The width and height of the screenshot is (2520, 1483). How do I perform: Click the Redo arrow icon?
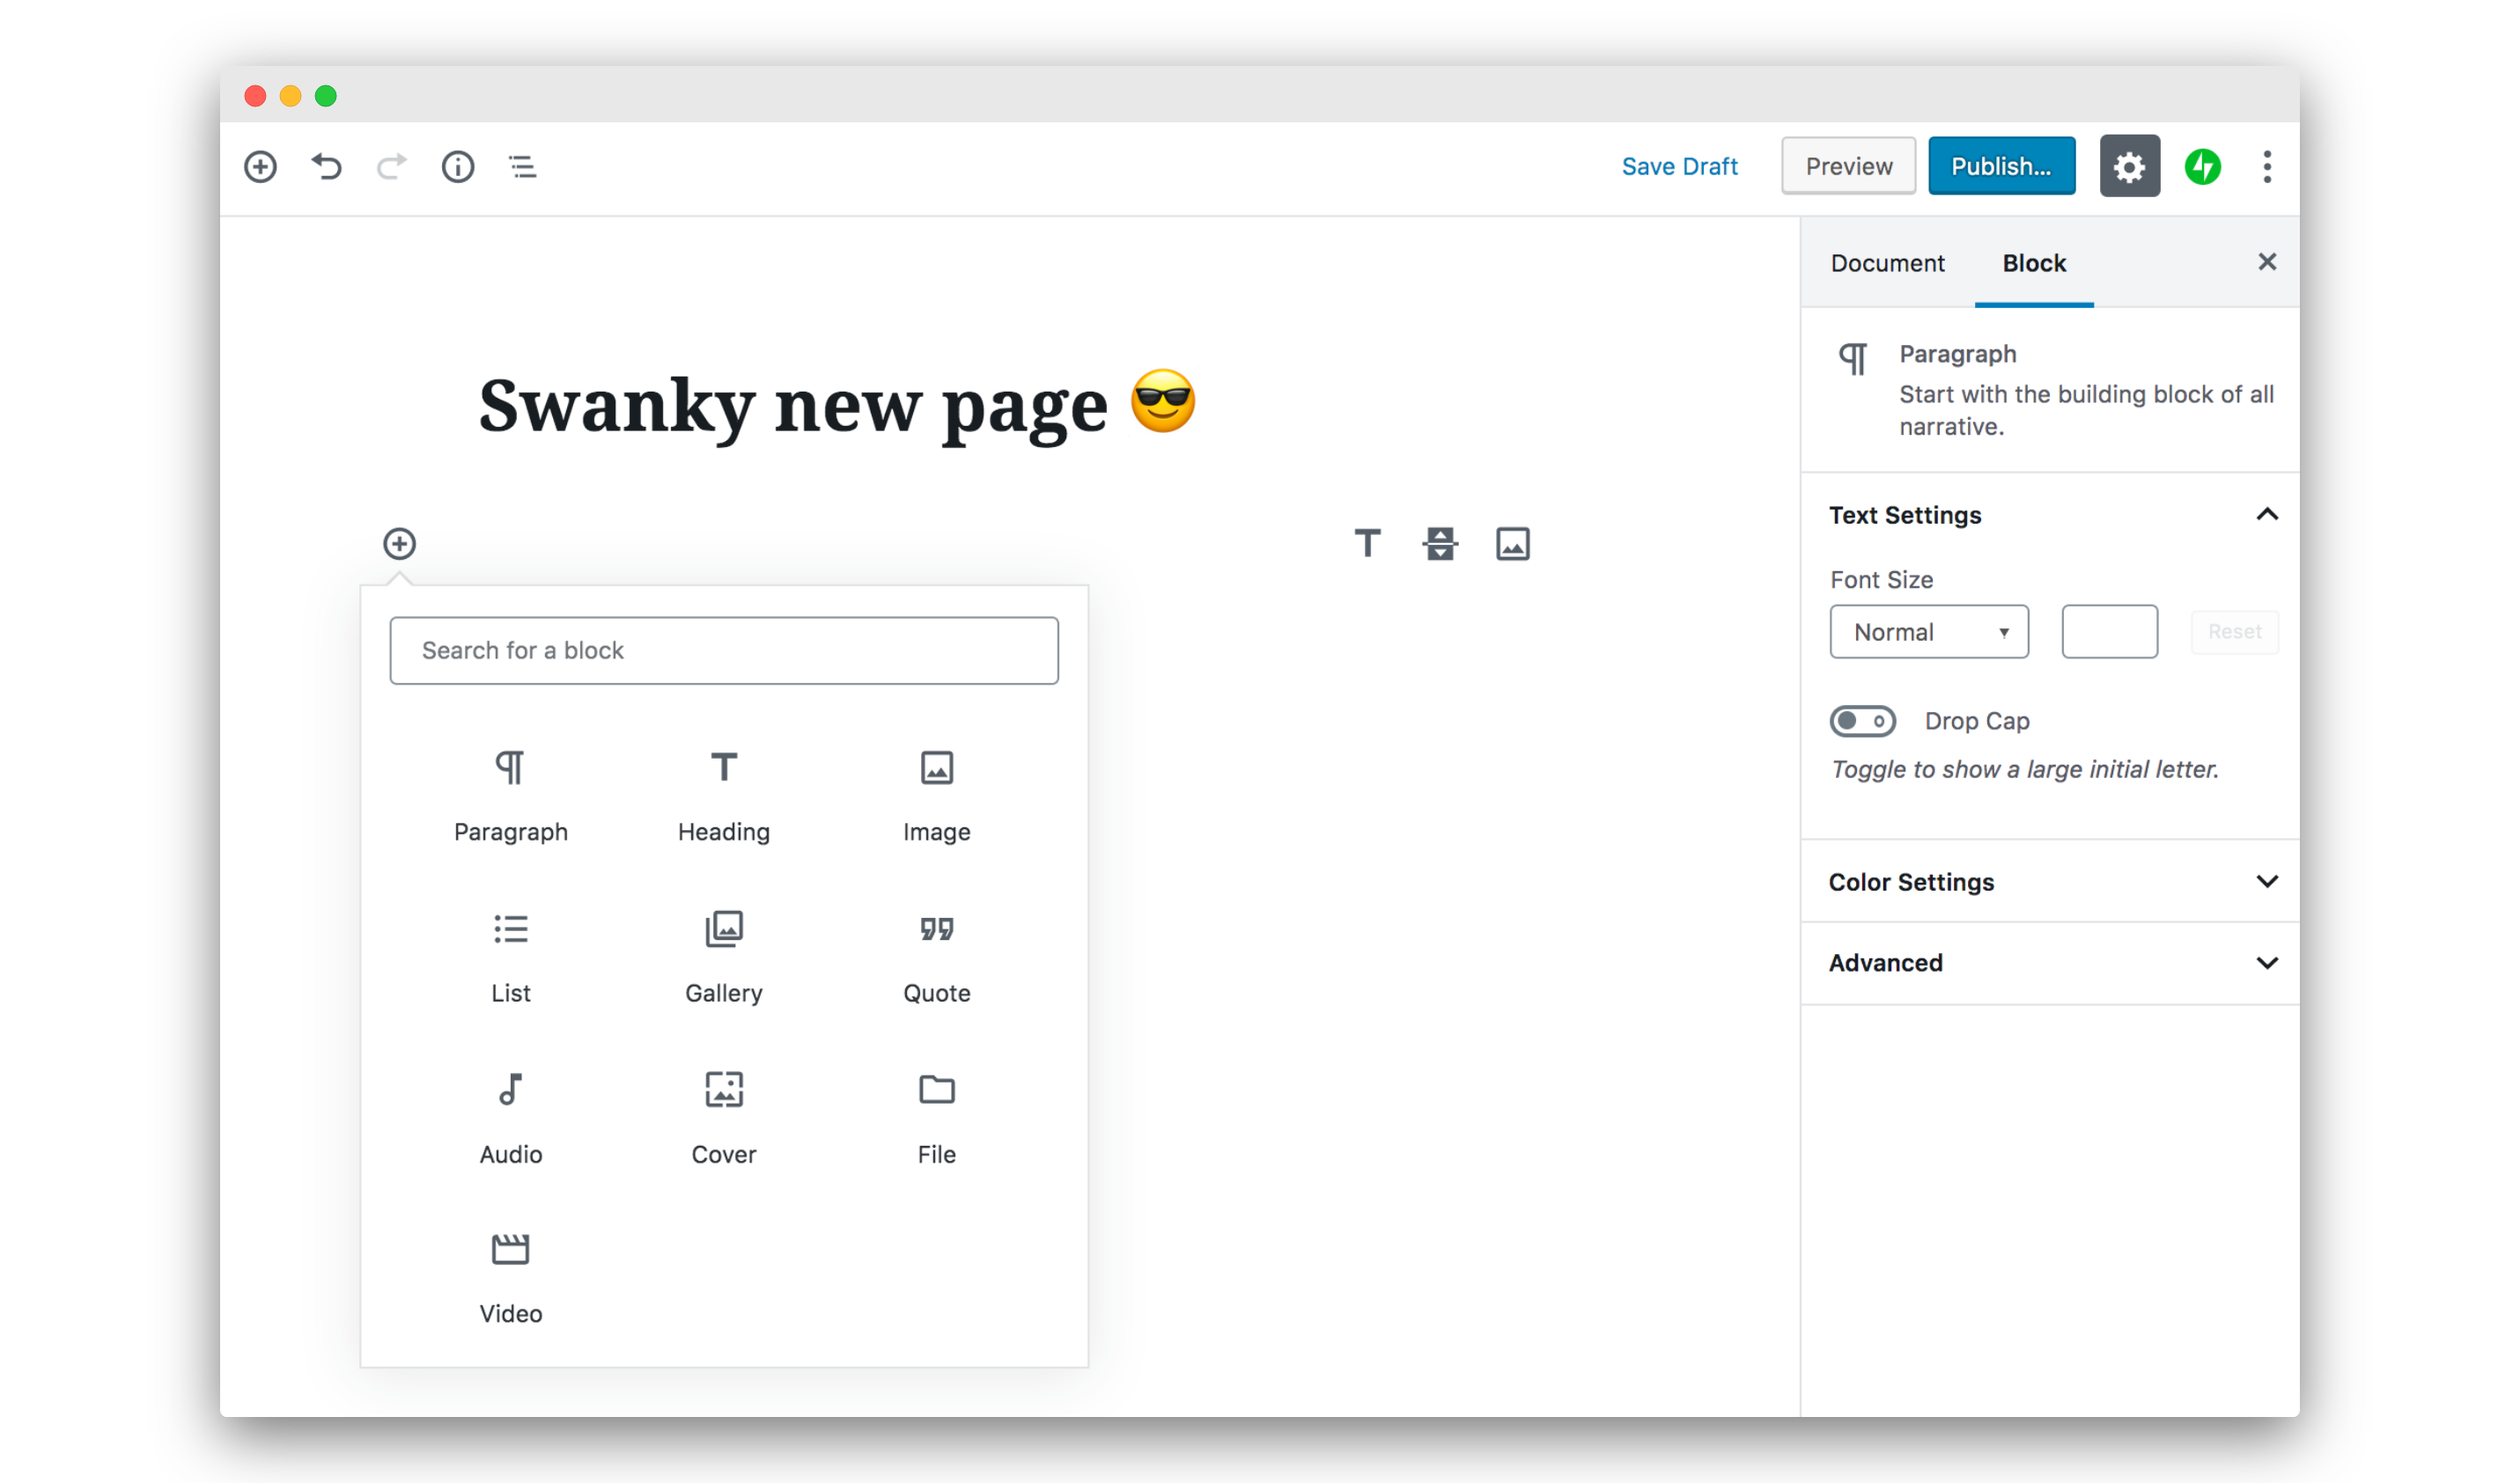[x=392, y=167]
